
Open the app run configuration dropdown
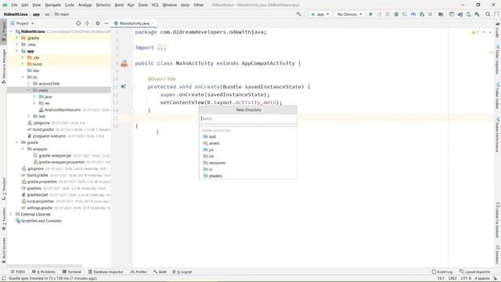point(320,14)
